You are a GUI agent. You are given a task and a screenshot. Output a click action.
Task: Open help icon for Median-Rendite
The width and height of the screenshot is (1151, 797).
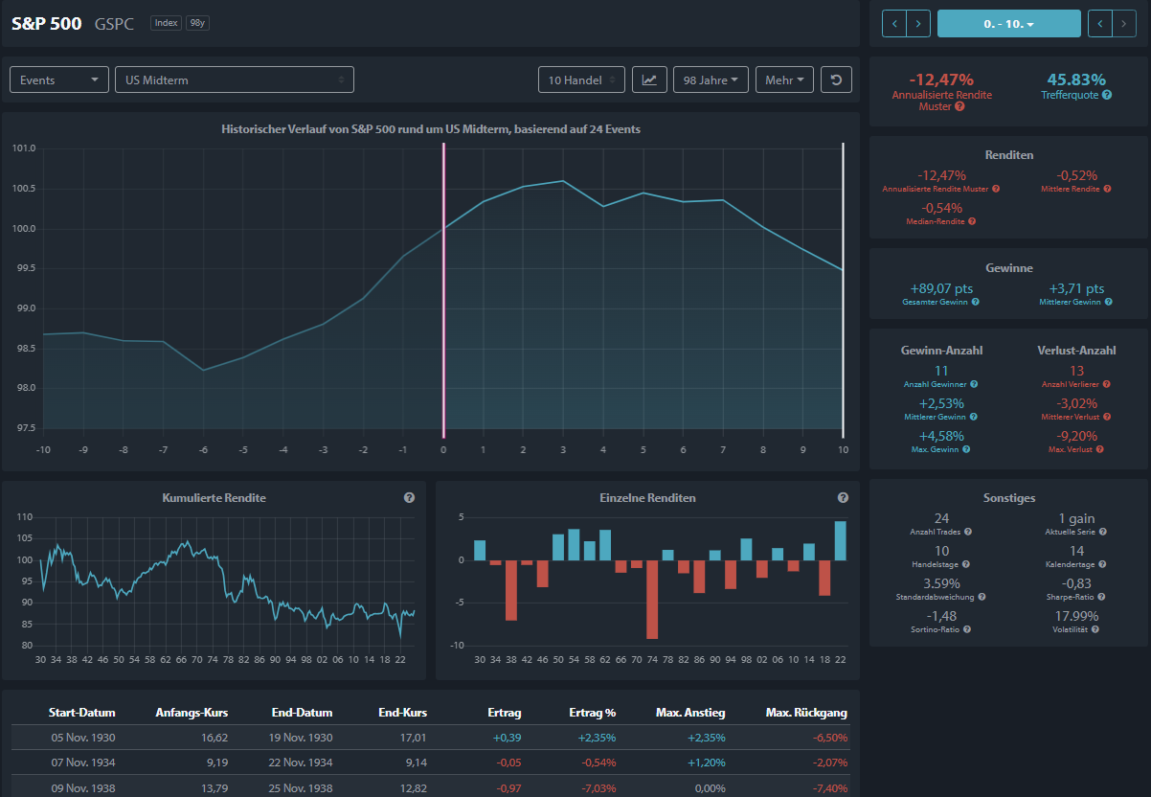[973, 221]
